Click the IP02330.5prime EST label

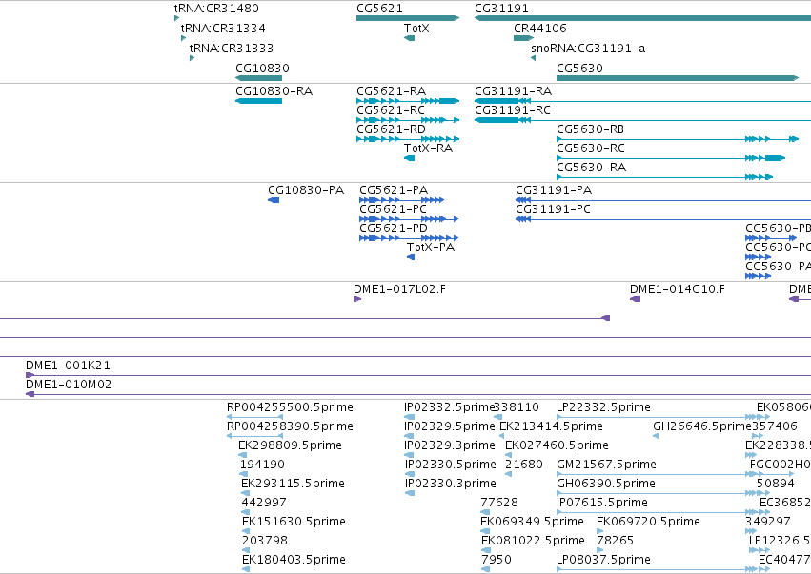click(x=451, y=465)
